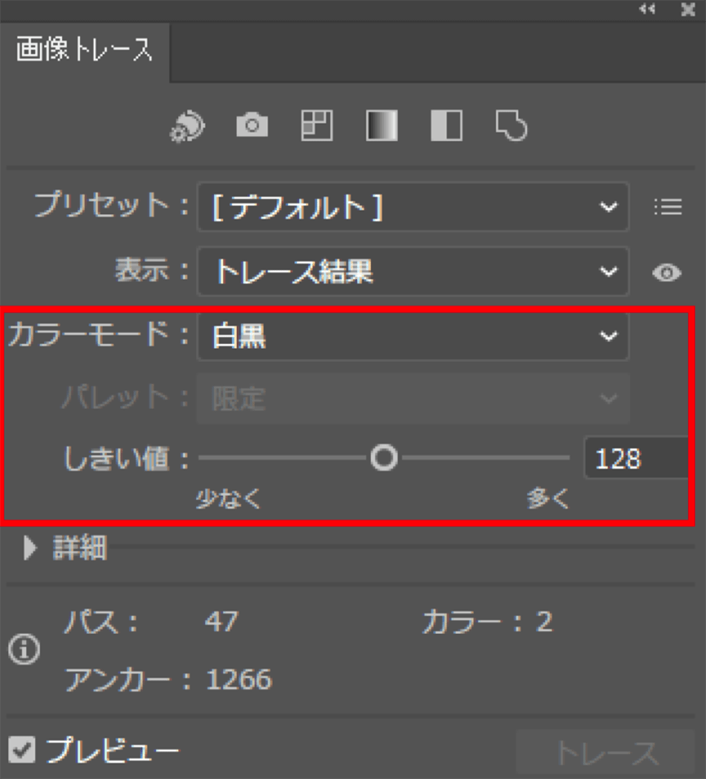706x779 pixels.
Task: Close the 画像トレース panel
Action: pos(688,9)
